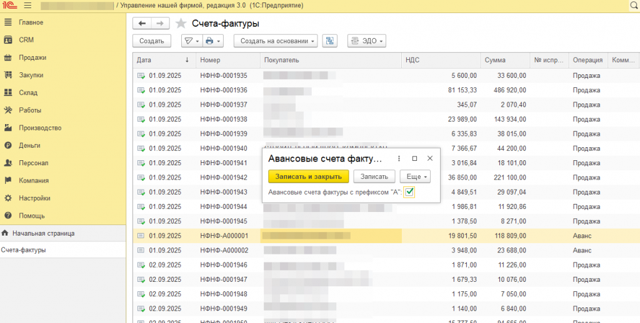Viewport: 640px width, 323px height.
Task: Click the document icon of row НФНФ-0001935
Action: tap(141, 75)
